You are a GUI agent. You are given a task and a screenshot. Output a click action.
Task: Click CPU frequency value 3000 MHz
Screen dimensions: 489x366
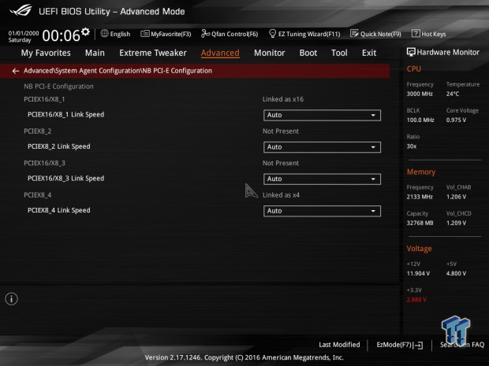(x=420, y=94)
